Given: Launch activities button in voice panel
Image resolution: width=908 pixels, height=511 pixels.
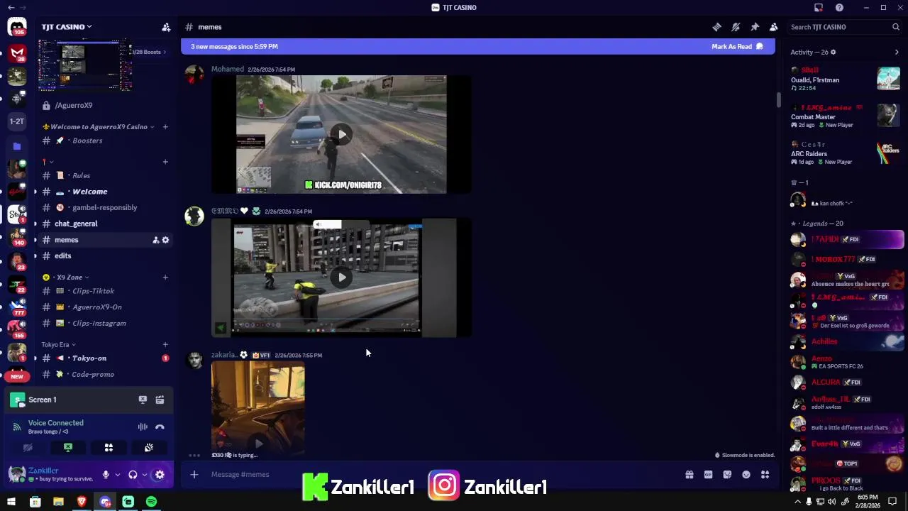Looking at the screenshot, I should pyautogui.click(x=109, y=448).
